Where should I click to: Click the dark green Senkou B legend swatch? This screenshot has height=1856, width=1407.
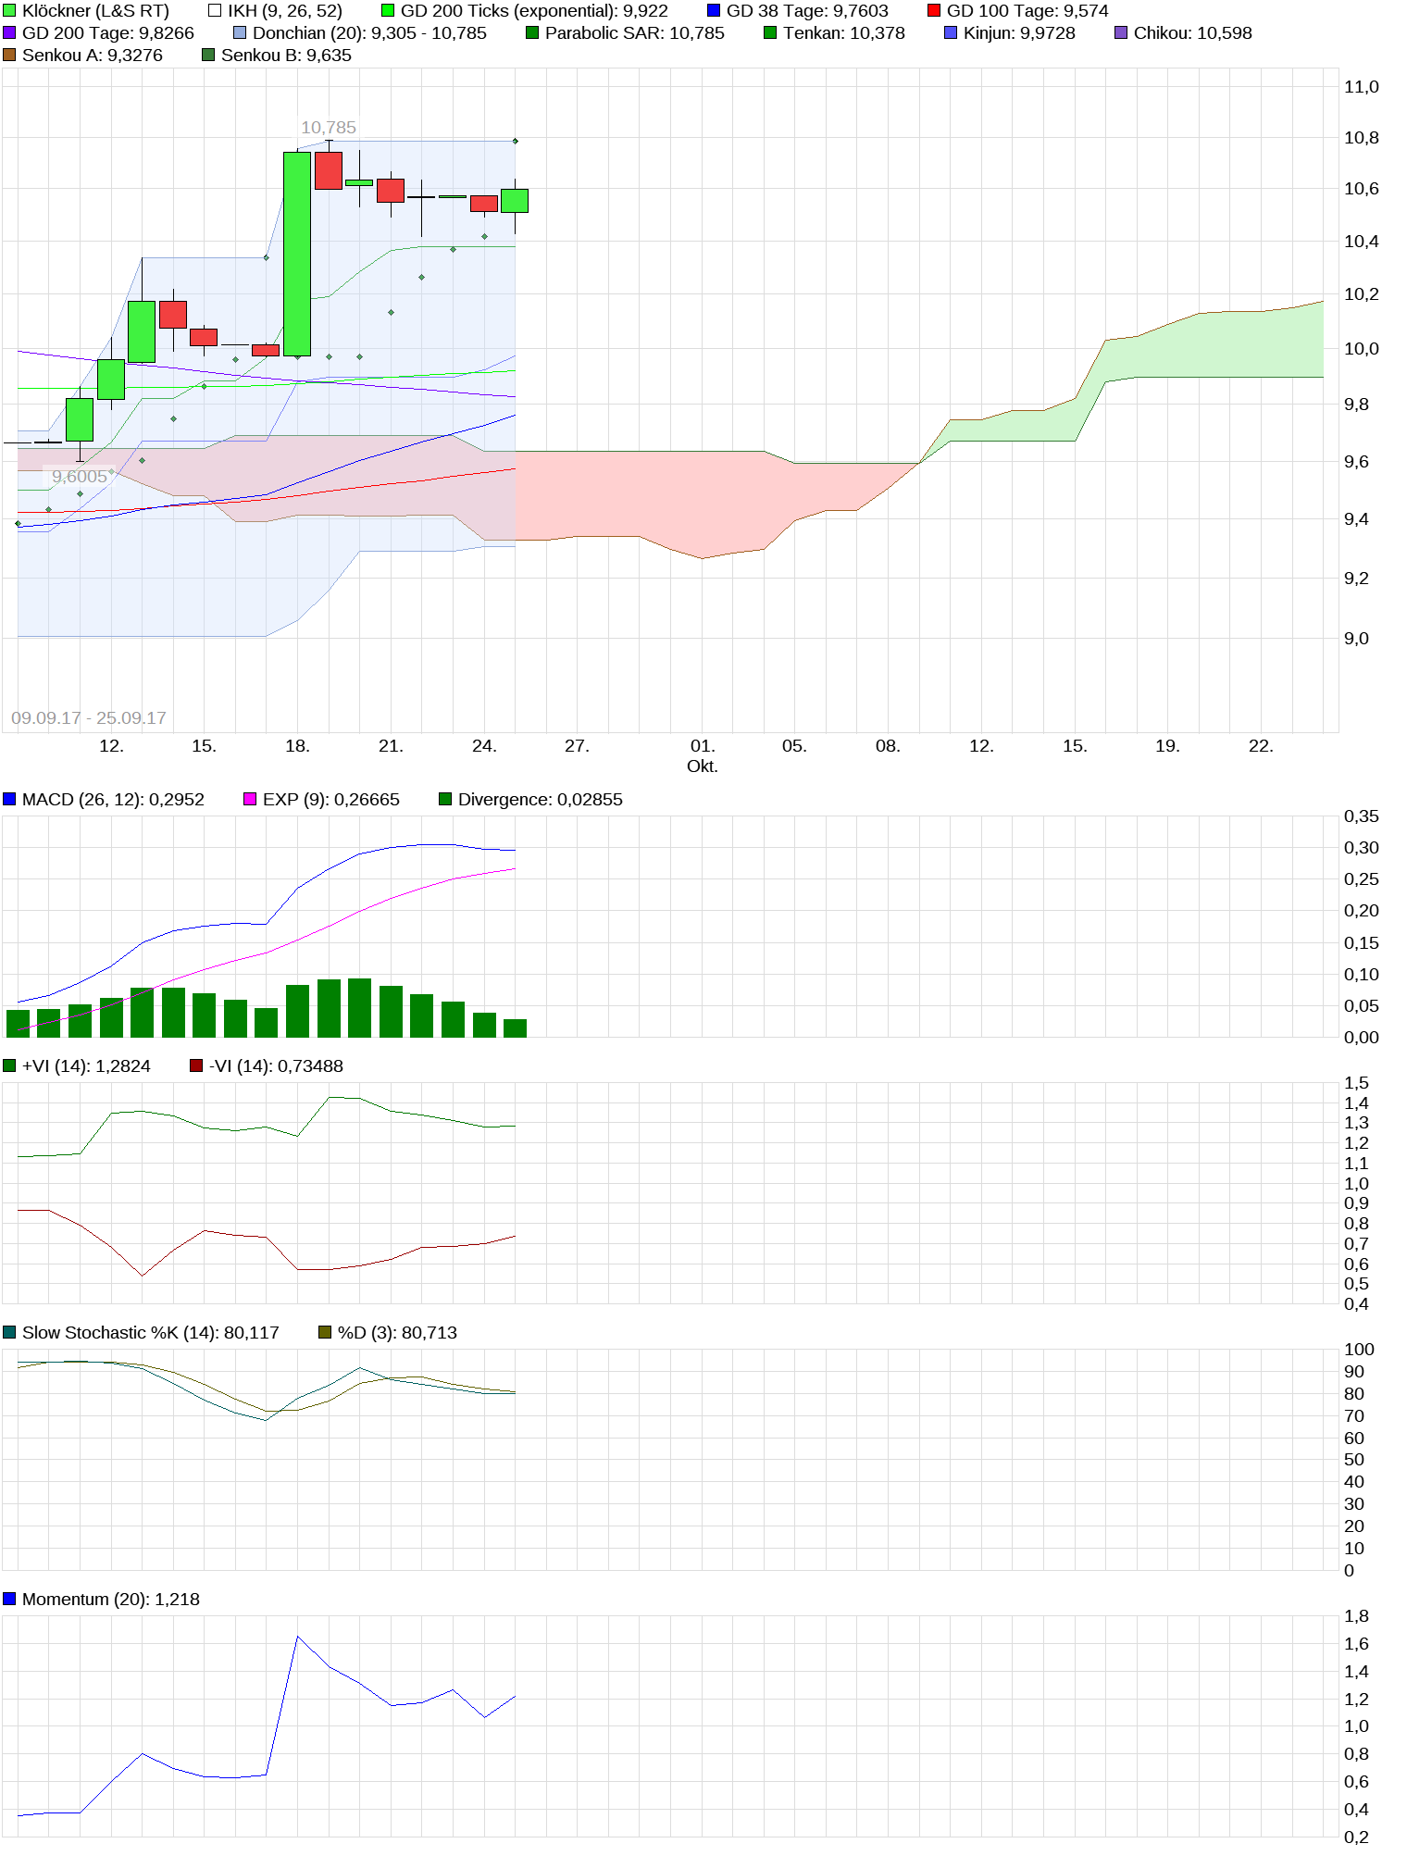[208, 56]
